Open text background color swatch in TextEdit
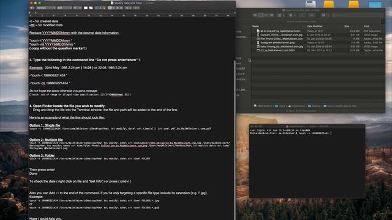 coord(91,8)
